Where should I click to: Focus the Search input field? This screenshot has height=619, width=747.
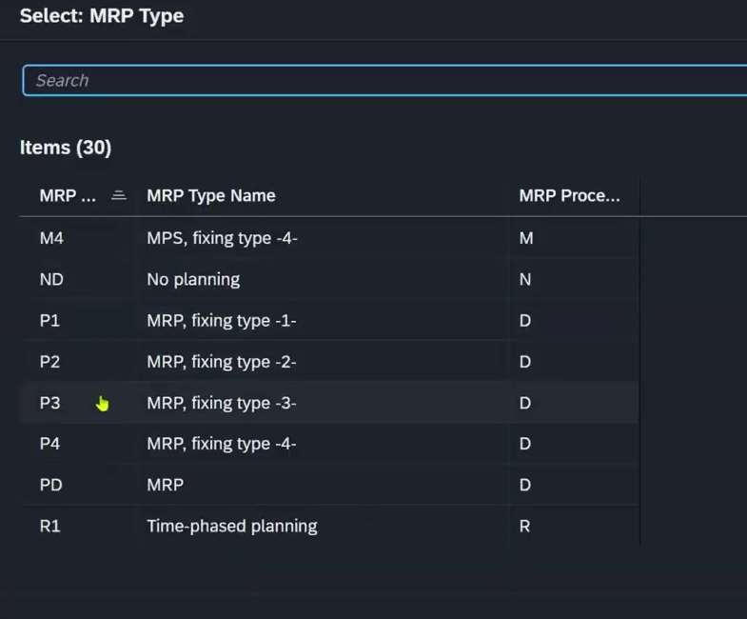(x=385, y=81)
